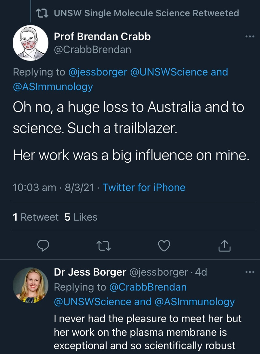Tap the Prof Brendan Crabb display name
260x354 pixels.
[102, 36]
